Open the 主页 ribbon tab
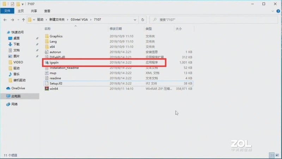Image resolution: width=282 pixels, height=159 pixels. pos(21,11)
